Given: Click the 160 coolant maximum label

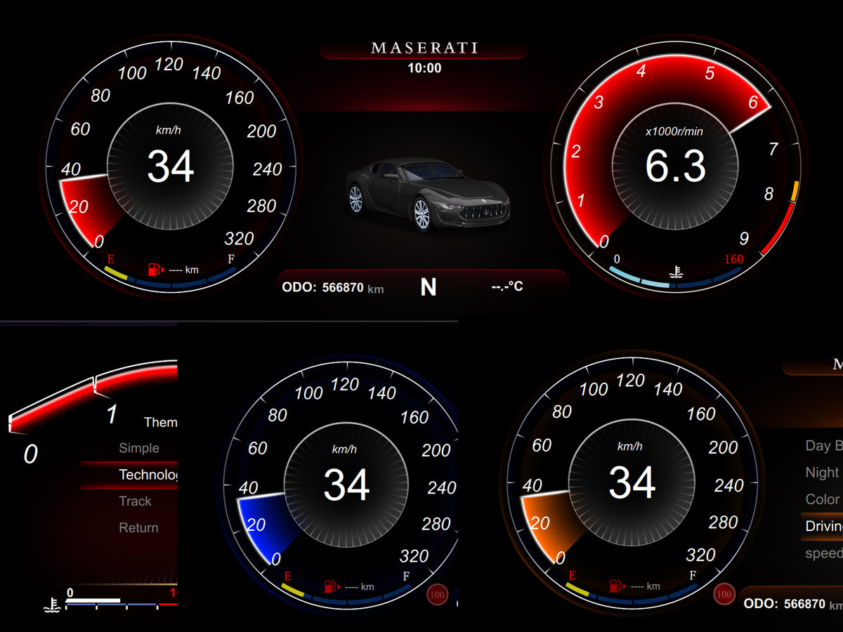Looking at the screenshot, I should (x=733, y=259).
